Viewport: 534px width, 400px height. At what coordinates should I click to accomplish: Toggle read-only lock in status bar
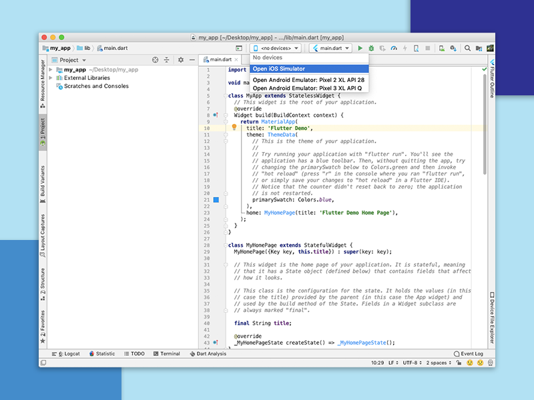458,363
